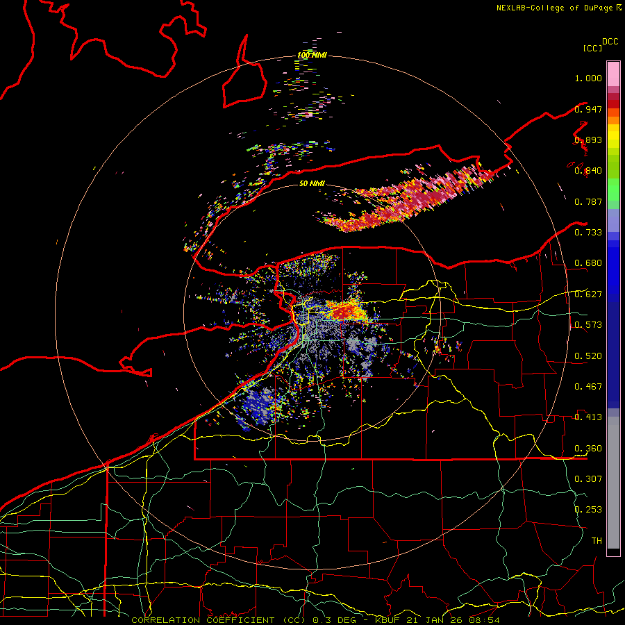
Task: Click the 0.733 scale value
Action: point(588,233)
